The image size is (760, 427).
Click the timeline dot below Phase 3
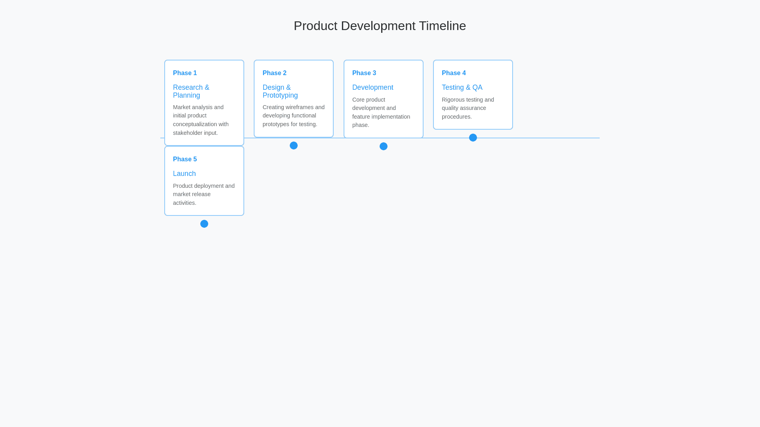(383, 146)
